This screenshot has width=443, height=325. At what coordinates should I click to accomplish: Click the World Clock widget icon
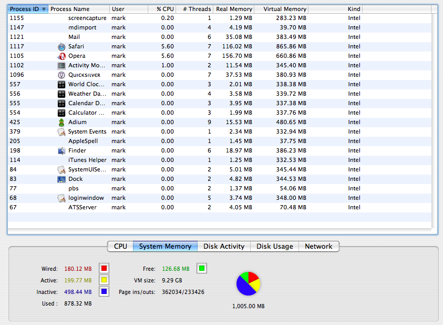pos(61,85)
